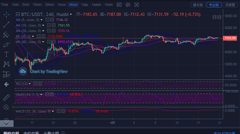
Task: Click the back arrow icon
Action: click(x=6, y=84)
